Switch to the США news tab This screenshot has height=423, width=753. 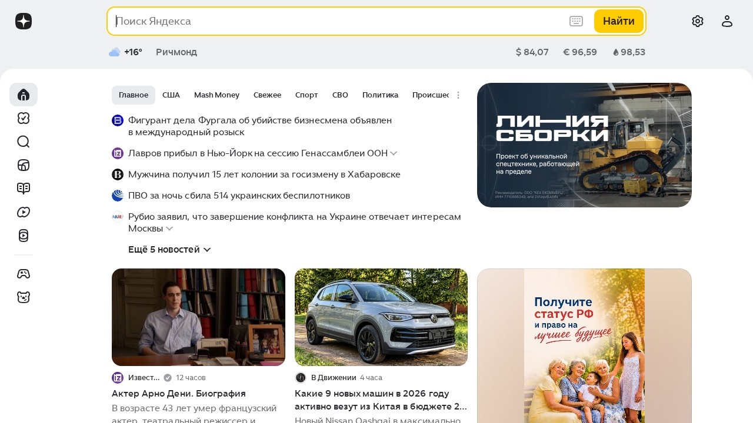171,95
